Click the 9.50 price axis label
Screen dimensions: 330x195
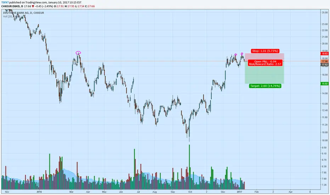click(x=325, y=147)
